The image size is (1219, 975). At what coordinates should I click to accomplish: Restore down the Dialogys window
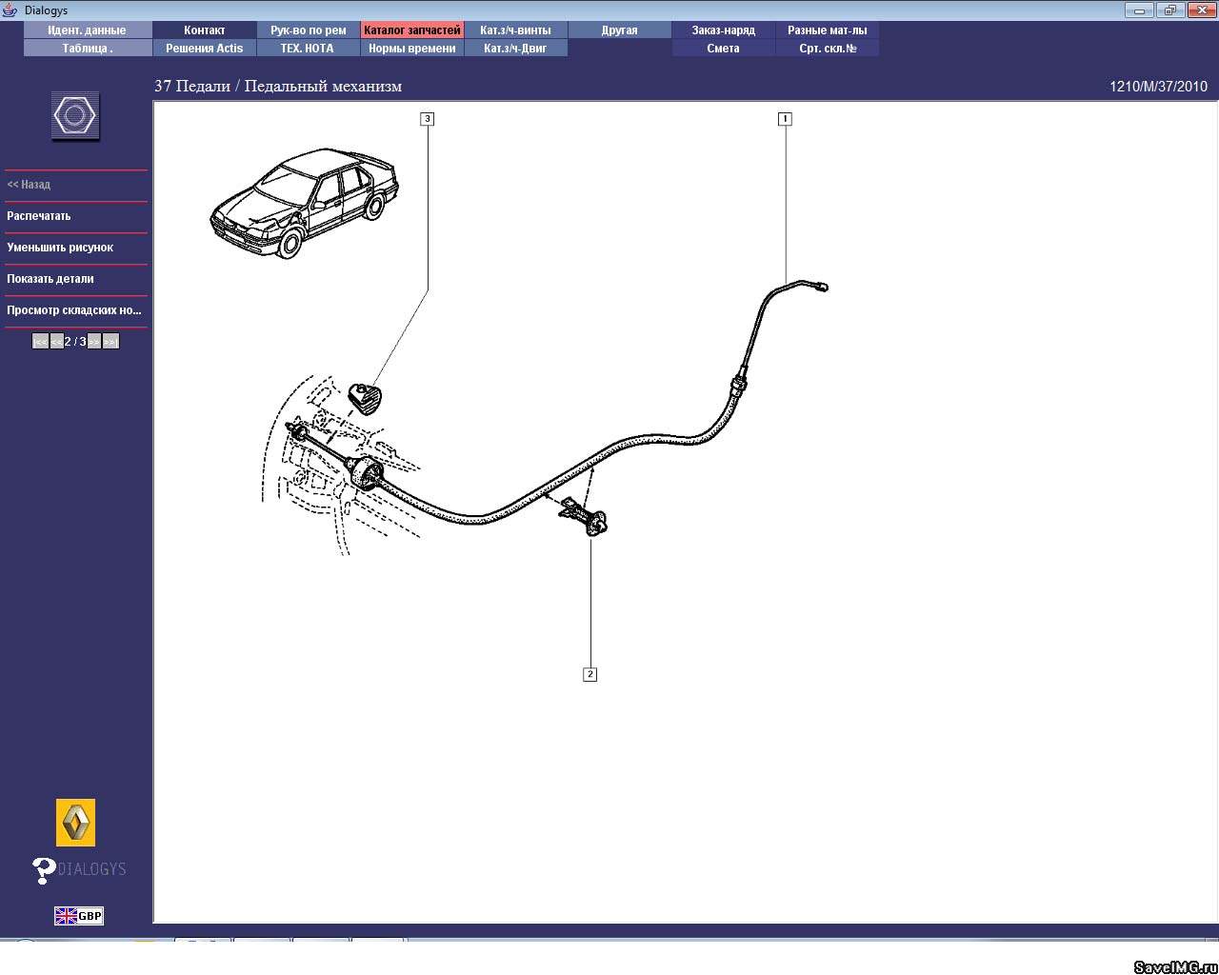click(x=1169, y=10)
